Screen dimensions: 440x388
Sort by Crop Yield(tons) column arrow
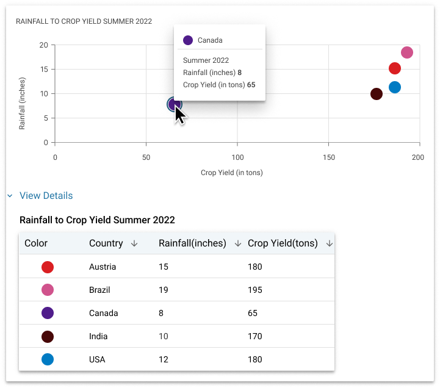click(329, 243)
